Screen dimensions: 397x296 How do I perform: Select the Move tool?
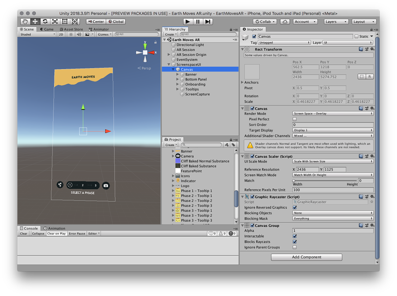click(35, 21)
